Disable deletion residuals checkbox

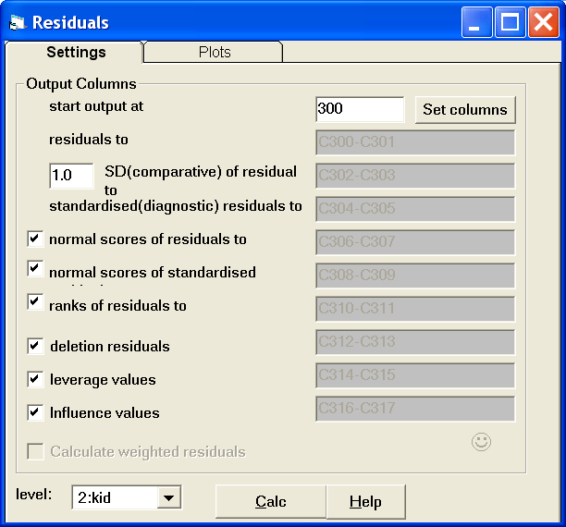[35, 346]
